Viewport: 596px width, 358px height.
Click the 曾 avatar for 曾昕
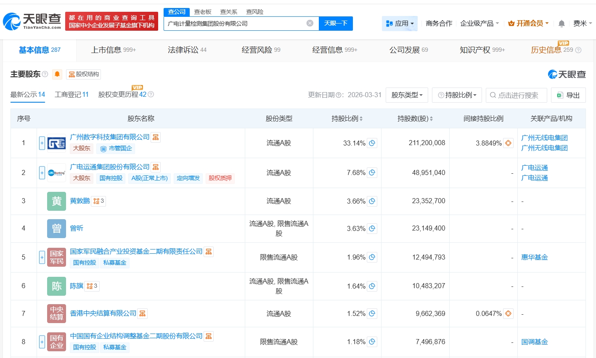pos(56,228)
